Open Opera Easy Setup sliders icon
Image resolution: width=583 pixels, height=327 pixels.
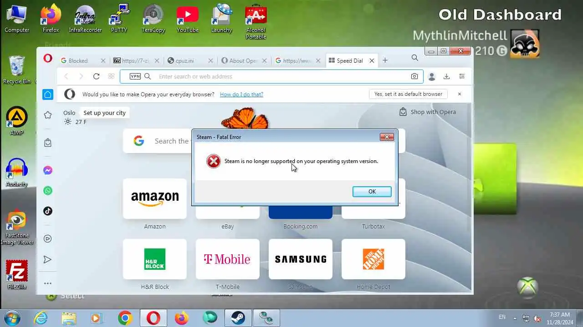pos(461,76)
